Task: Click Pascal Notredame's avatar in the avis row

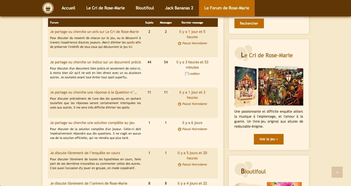Action: click(x=180, y=43)
